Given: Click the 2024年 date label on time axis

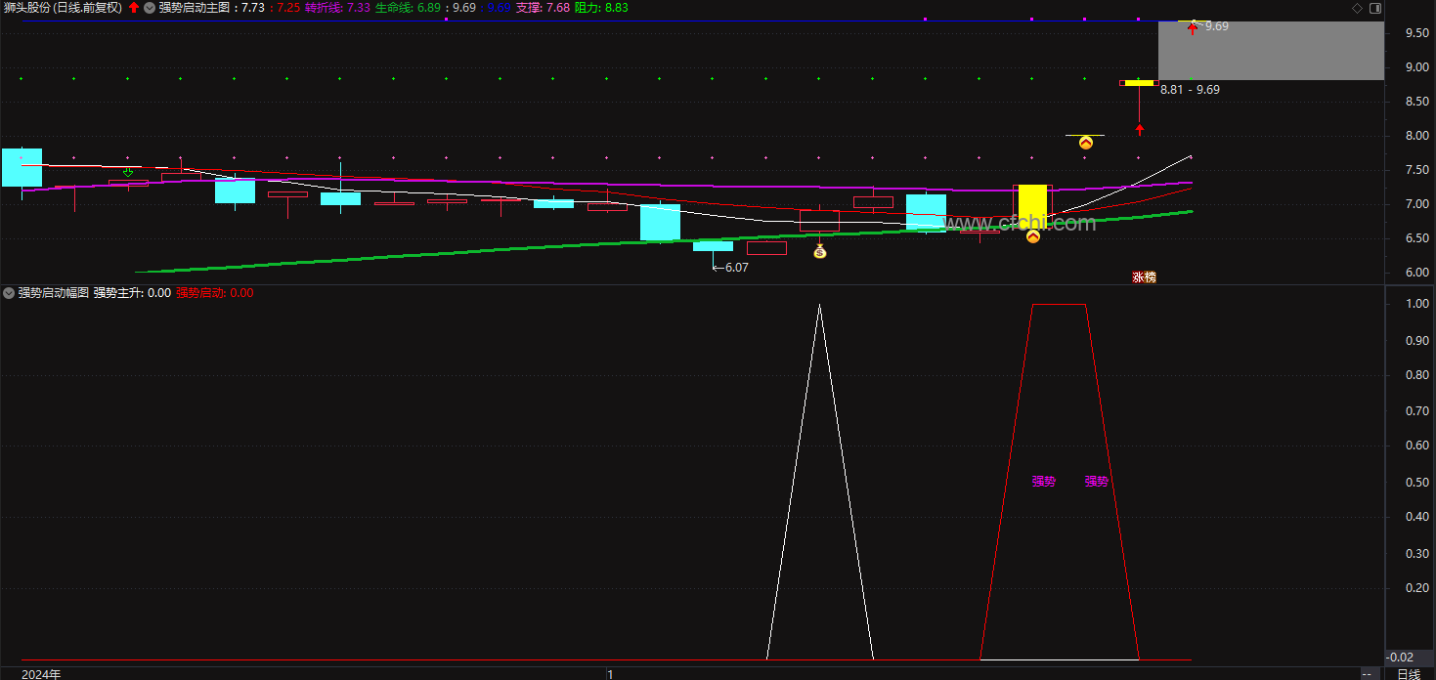Looking at the screenshot, I should pyautogui.click(x=41, y=674).
